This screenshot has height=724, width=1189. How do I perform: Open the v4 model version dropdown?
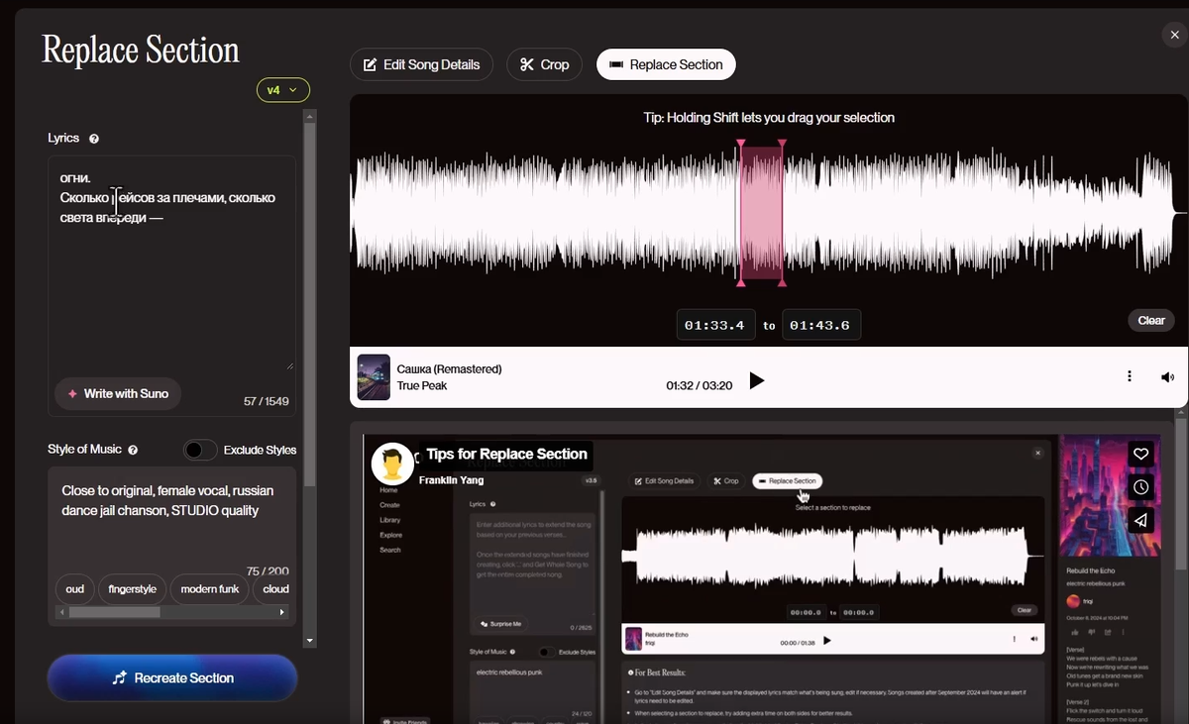282,90
